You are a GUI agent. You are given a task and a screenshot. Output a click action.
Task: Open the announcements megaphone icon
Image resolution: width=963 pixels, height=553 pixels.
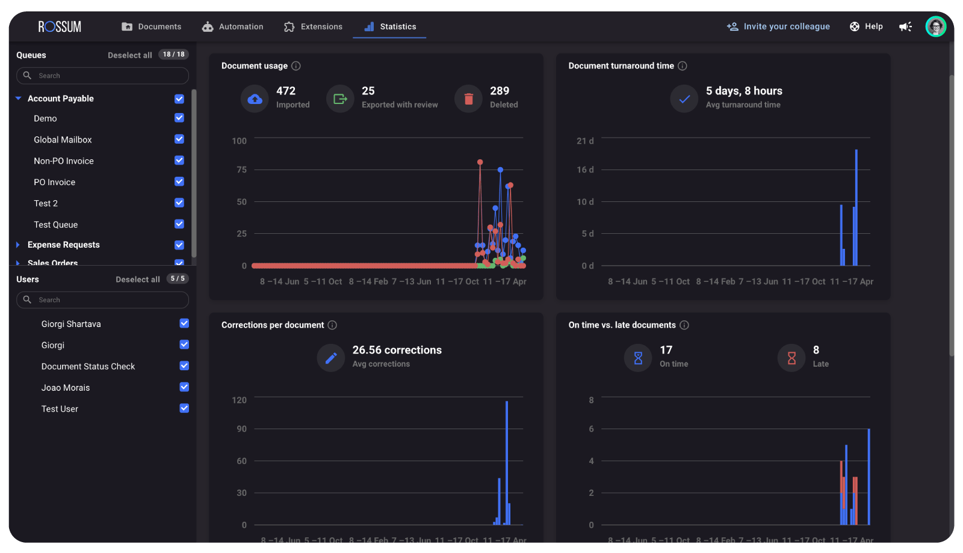[x=905, y=26]
